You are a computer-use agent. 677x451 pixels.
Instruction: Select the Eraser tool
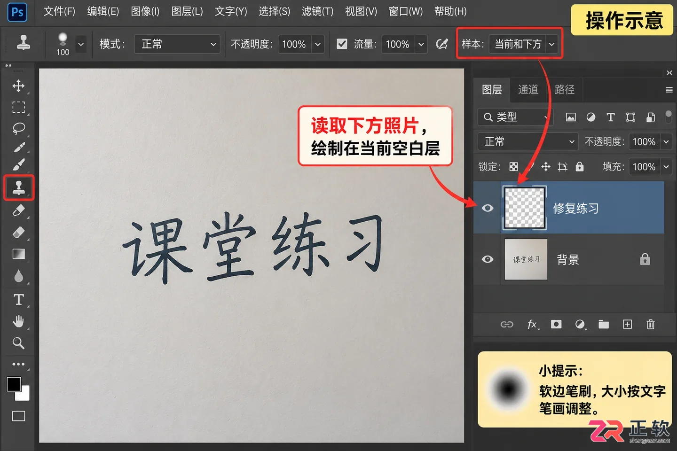pos(18,232)
